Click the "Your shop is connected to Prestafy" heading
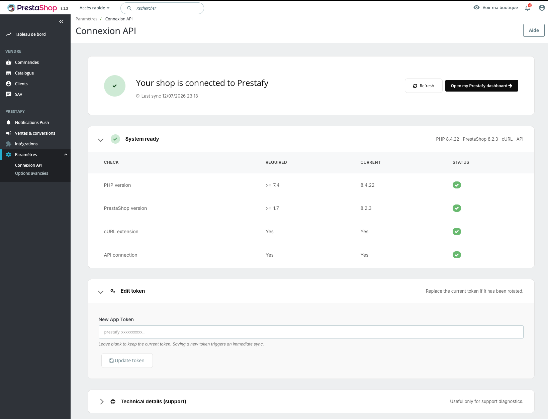 click(202, 83)
